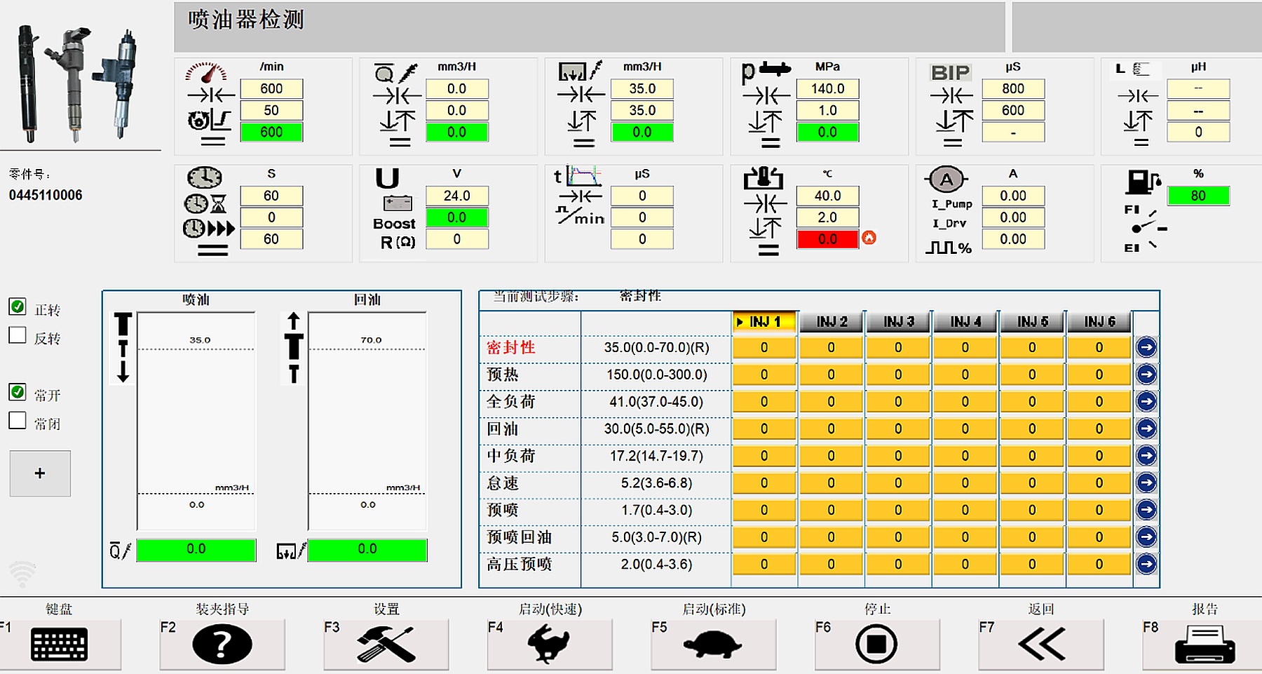Image resolution: width=1262 pixels, height=674 pixels.
Task: Enable the 反转 reverse rotation checkbox
Action: [x=18, y=335]
